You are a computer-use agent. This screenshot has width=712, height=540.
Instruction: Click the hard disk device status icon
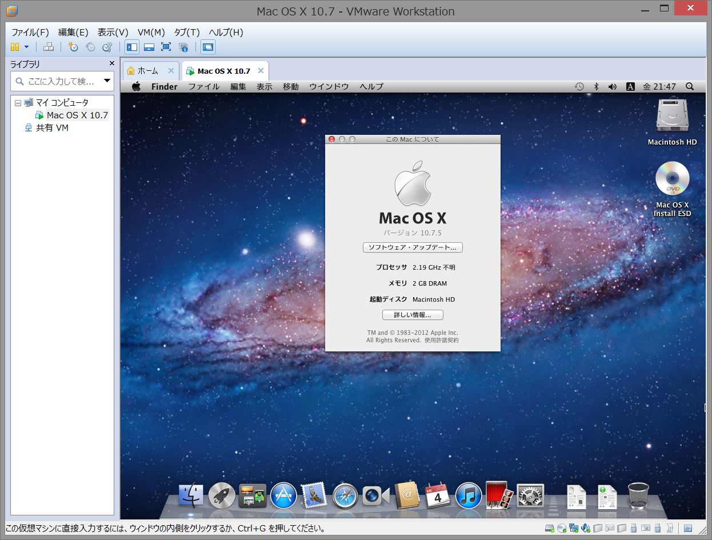(549, 529)
